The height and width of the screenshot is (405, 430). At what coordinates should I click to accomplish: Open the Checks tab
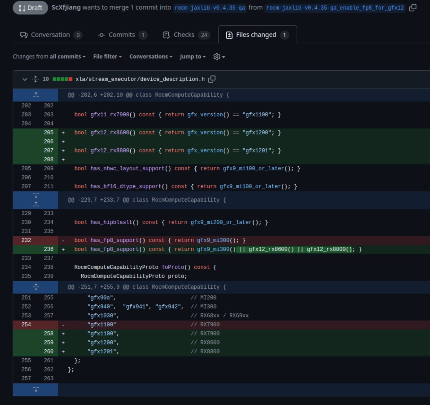click(x=186, y=35)
